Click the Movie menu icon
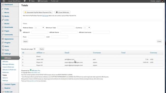Screen dimensions: 166x93 click(x=3, y=13)
